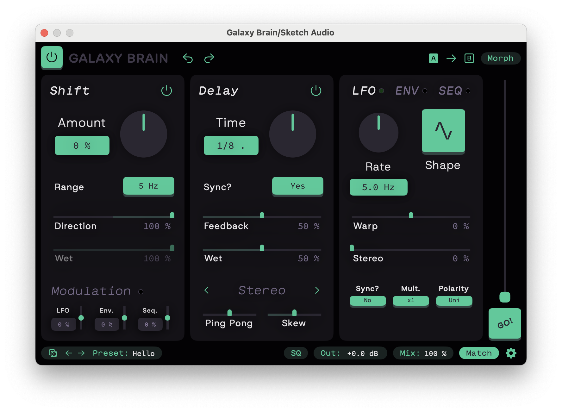Image resolution: width=562 pixels, height=412 pixels.
Task: Toggle the Shift section power button
Action: (x=166, y=91)
